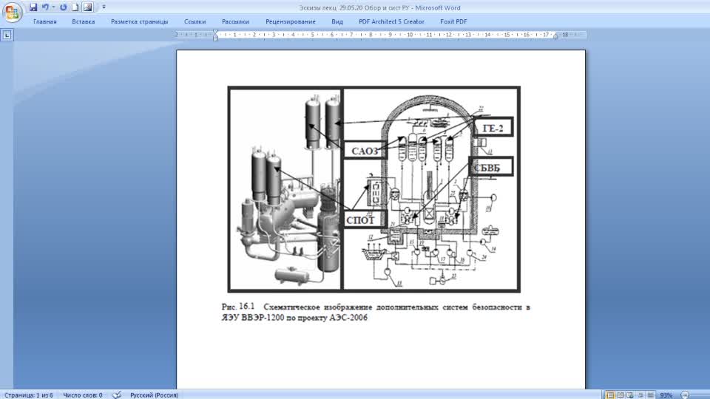Screen dimensions: 710x399
Task: Open the Рассылки ribbon tab
Action: (x=235, y=21)
